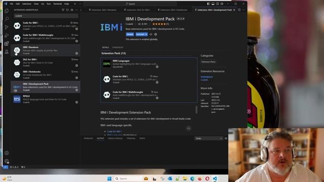Open the Extensions view icon
The height and width of the screenshot is (182, 324).
coord(7,43)
